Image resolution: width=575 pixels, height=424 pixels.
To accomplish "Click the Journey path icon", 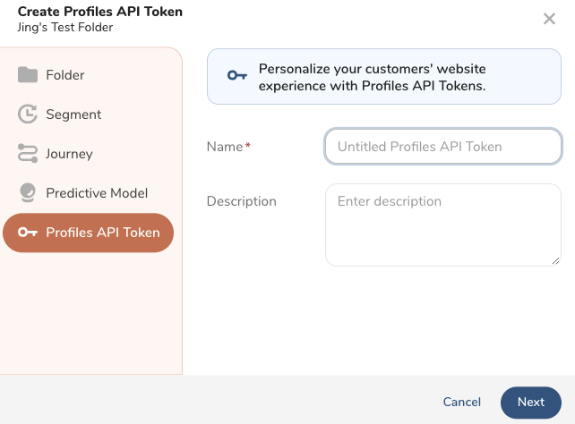I will point(28,154).
